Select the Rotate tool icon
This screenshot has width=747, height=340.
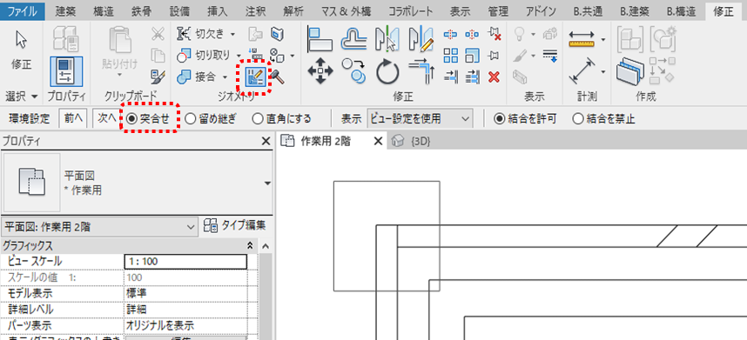tap(387, 71)
